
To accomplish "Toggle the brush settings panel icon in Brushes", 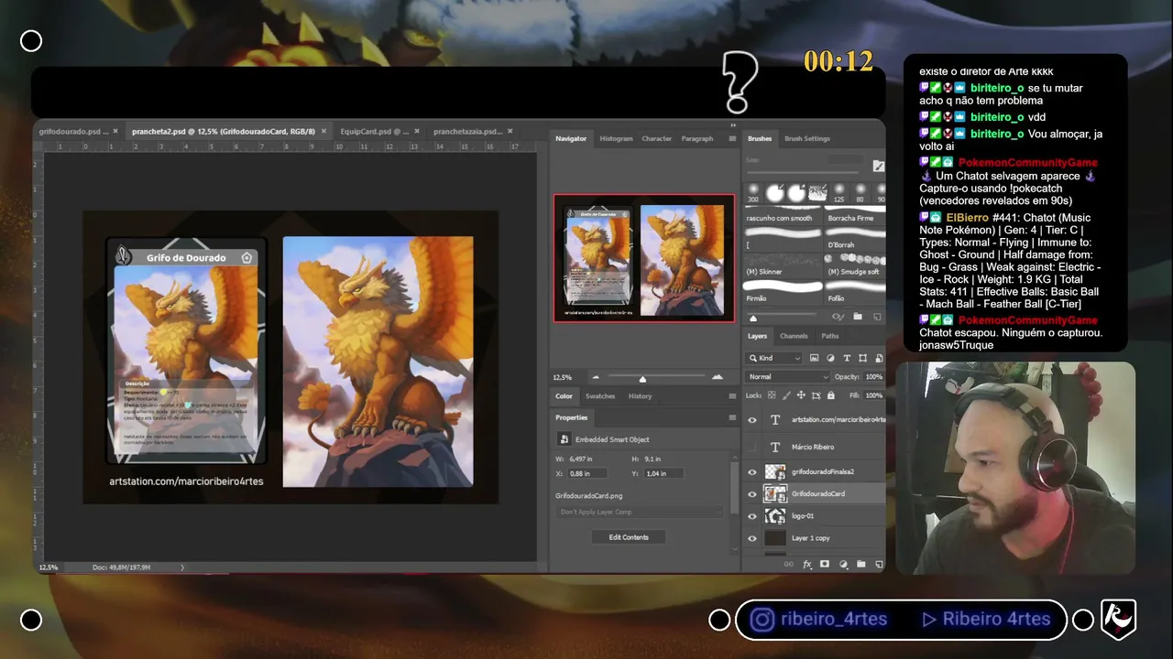I will pyautogui.click(x=879, y=166).
